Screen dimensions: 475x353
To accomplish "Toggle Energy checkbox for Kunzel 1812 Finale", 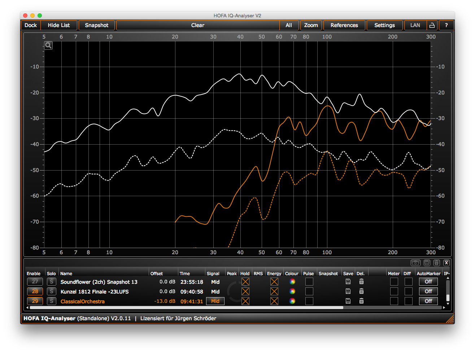I will point(274,291).
